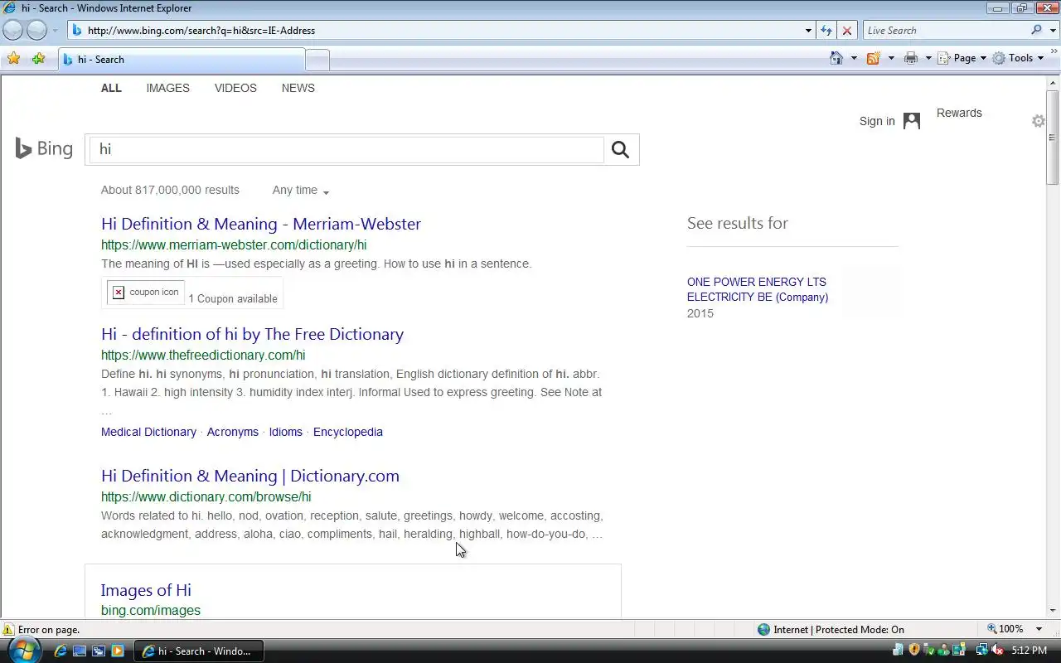
Task: Click the Acronyms sublink
Action: pos(233,432)
